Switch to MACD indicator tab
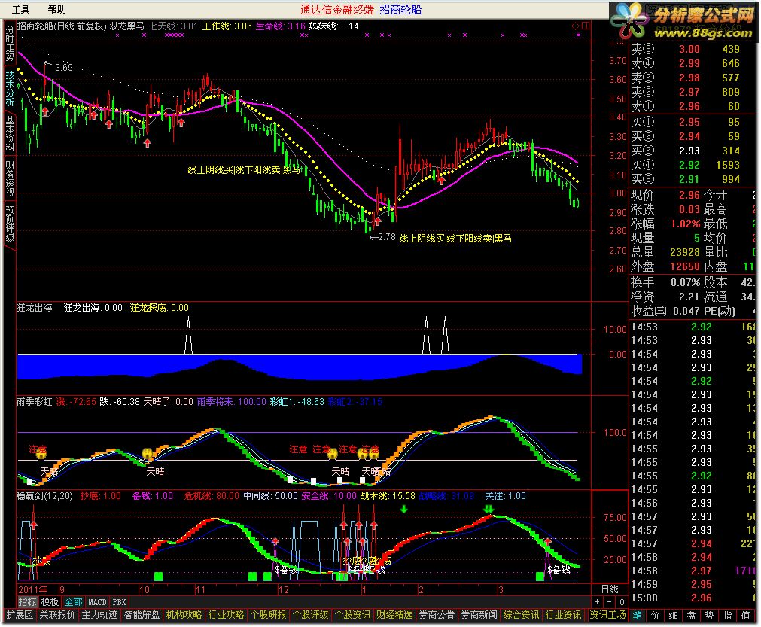 tap(97, 602)
